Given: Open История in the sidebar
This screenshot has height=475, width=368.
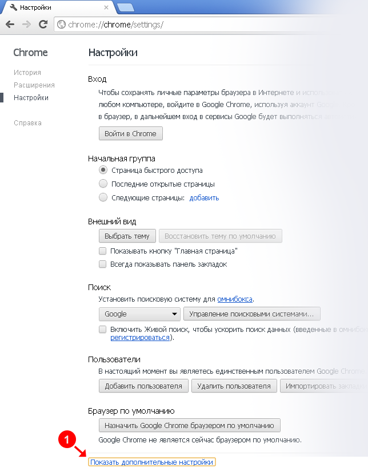Looking at the screenshot, I should coord(27,73).
